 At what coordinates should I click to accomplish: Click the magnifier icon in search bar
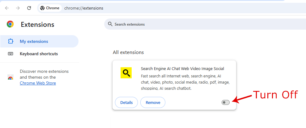(110, 24)
